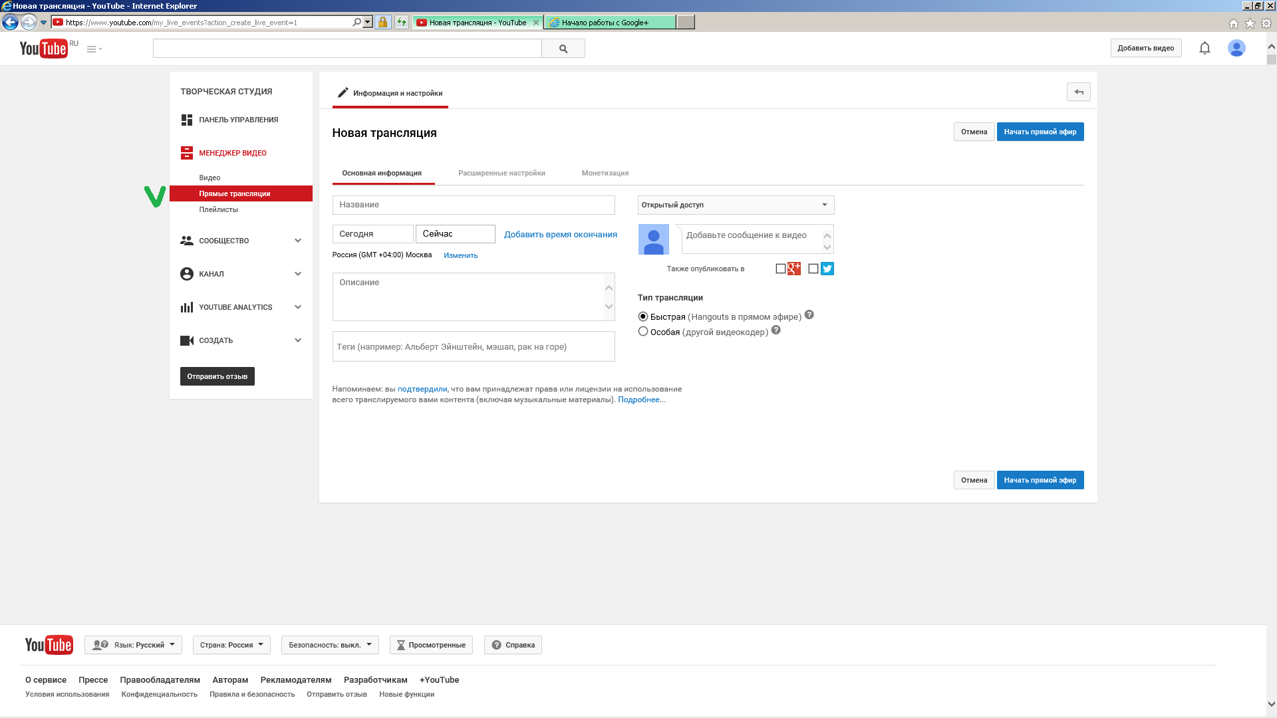Click the Google+ share icon

pos(794,269)
